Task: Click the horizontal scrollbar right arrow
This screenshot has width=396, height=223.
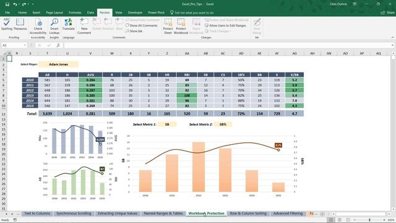Action: point(389,214)
